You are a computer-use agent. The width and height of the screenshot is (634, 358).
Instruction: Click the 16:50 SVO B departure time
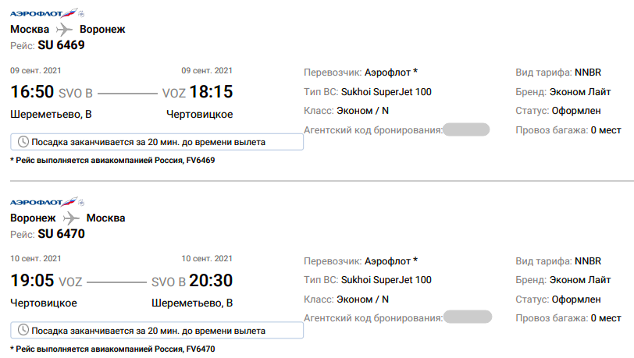pos(52,92)
